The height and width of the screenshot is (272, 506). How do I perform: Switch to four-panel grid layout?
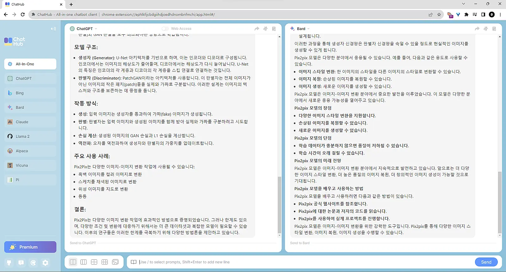94,262
